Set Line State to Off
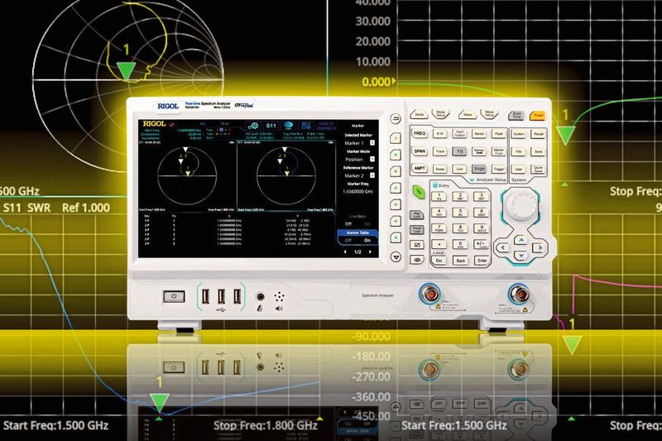This screenshot has height=441, width=662. point(348,223)
